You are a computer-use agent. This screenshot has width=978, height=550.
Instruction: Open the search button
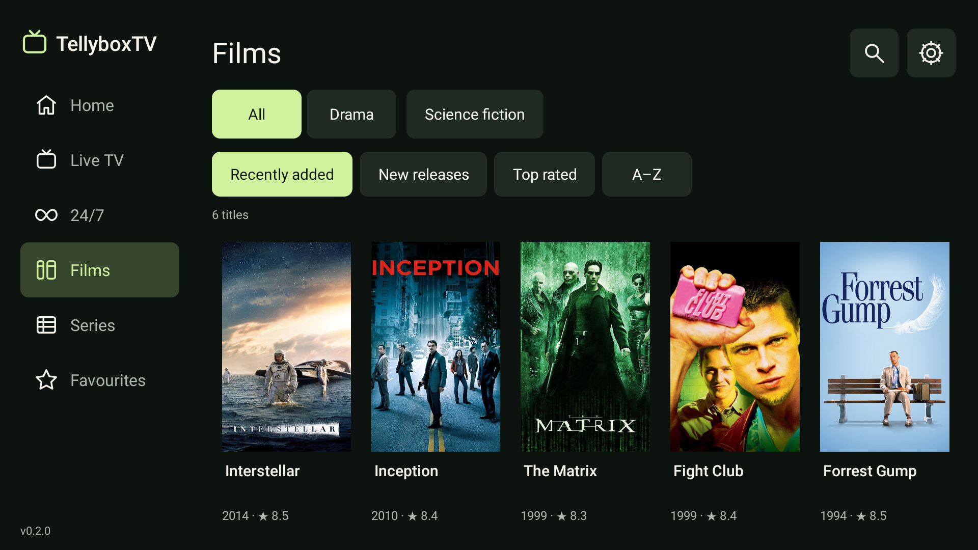coord(874,53)
